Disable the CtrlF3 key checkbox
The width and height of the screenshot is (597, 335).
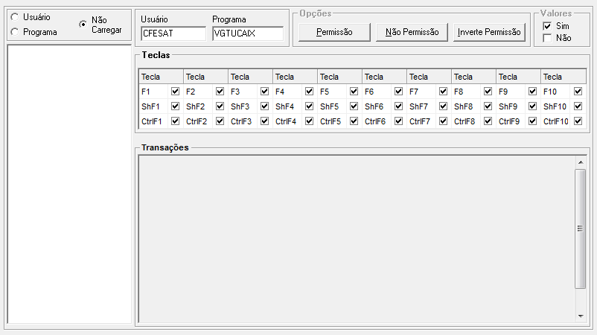coord(265,121)
